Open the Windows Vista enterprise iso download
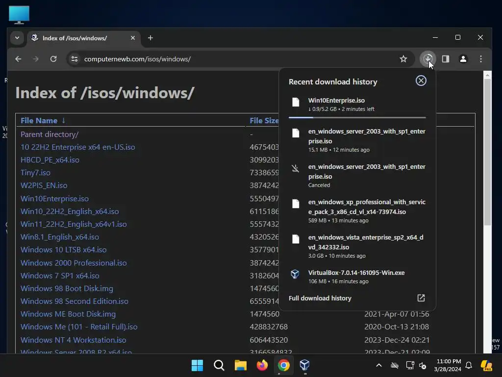Screen dimensions: 502x377 (x=357, y=246)
